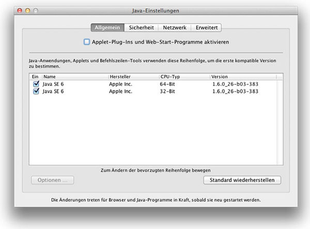This screenshot has height=229, width=310.
Task: Sort list by the Name column header
Action: coord(72,76)
